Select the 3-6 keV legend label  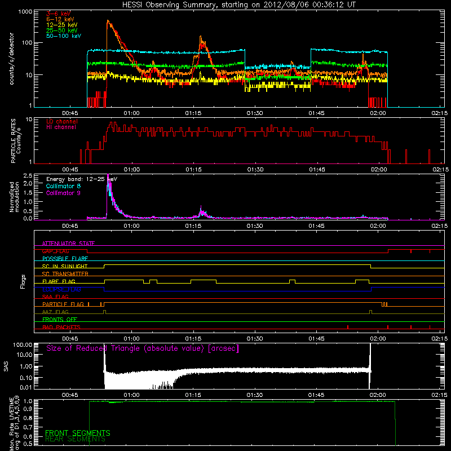58,14
